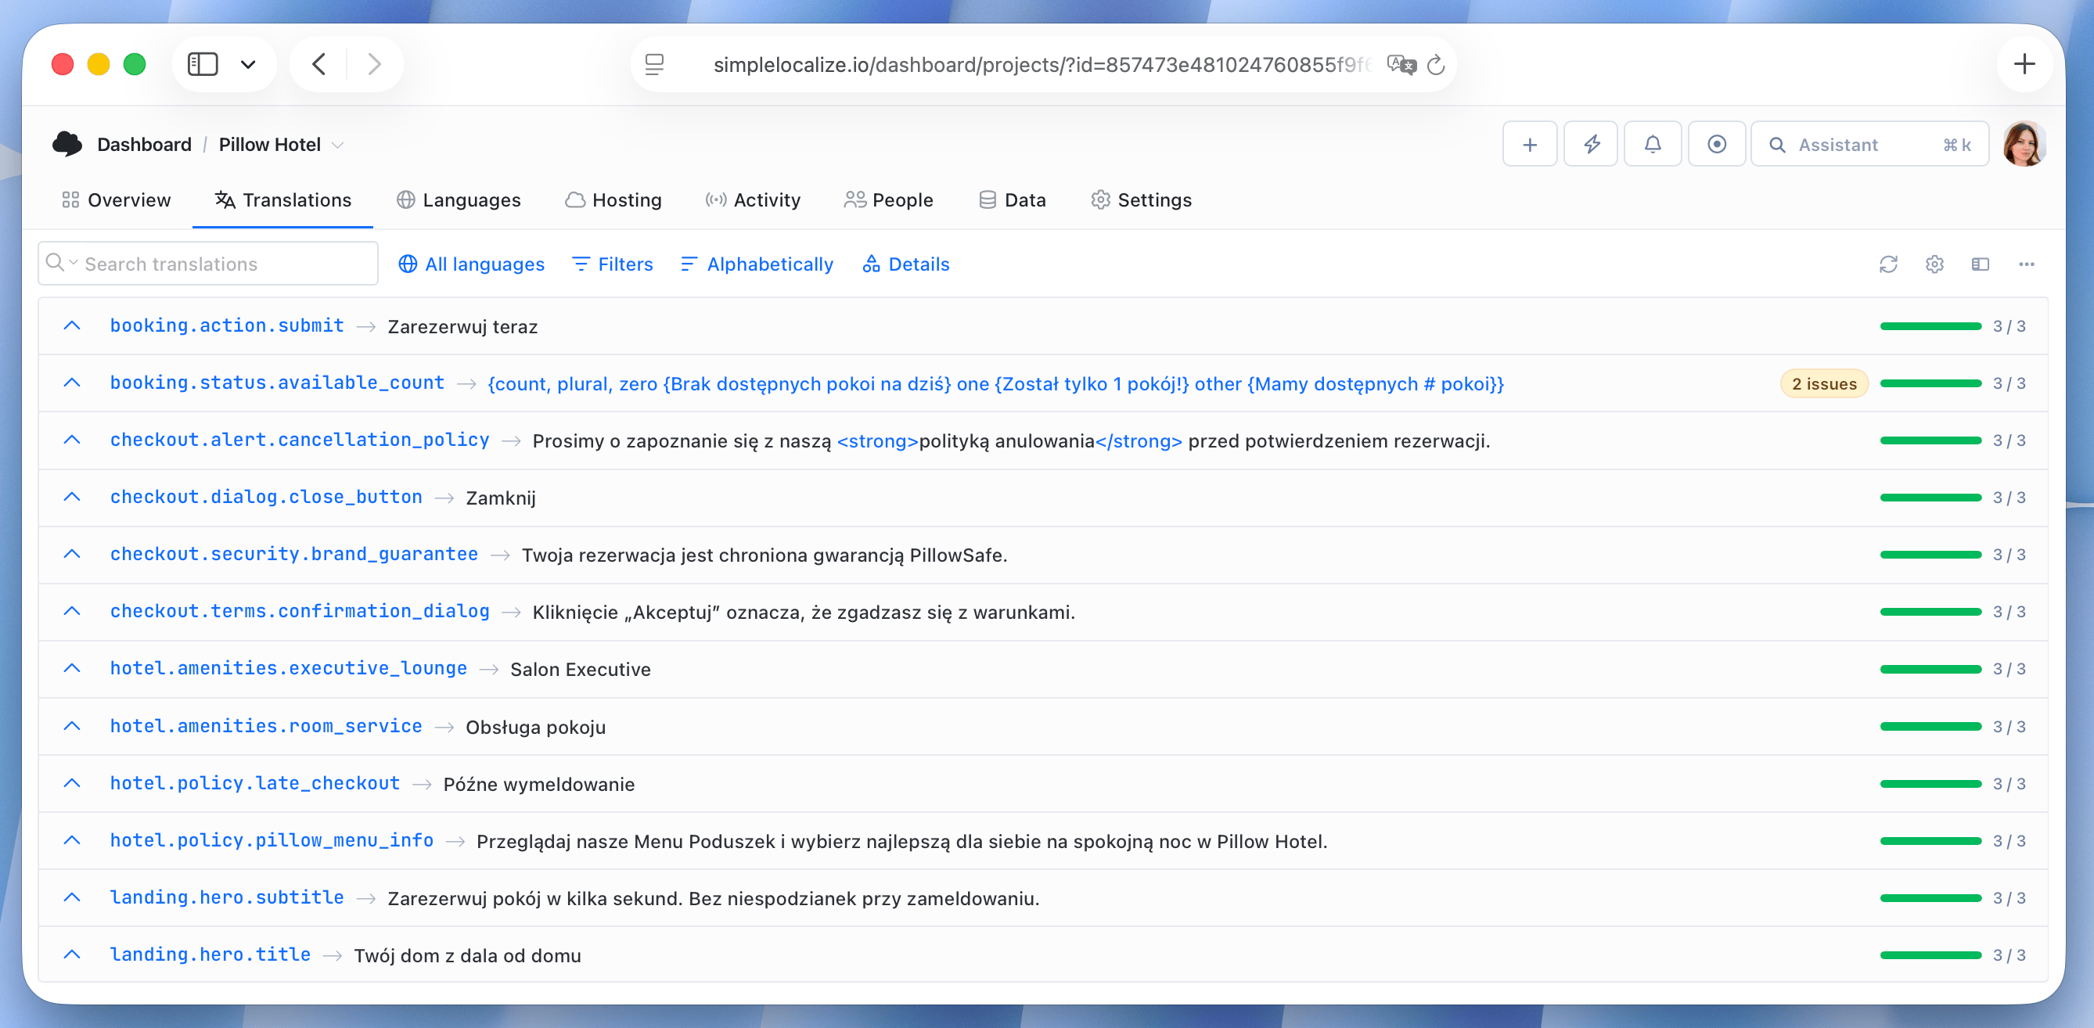
Task: Collapse the landing.hero.title row
Action: tap(72, 955)
